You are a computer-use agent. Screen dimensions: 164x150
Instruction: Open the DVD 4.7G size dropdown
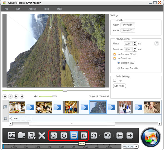136,146
